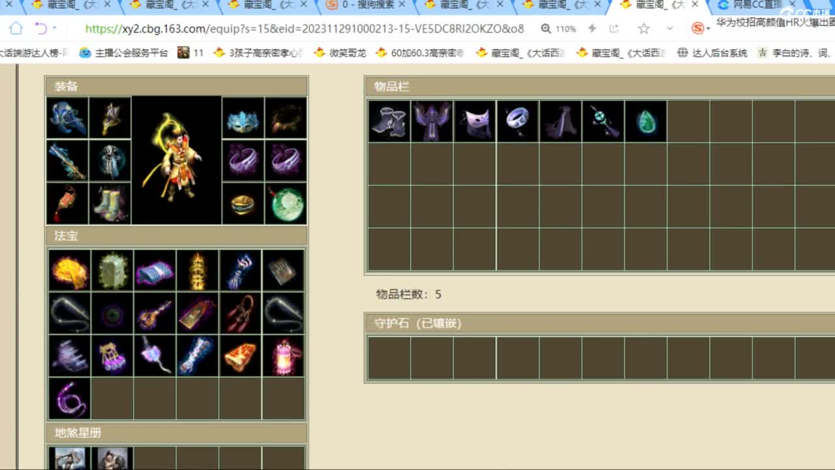
Task: Click the 守护石（已镶嵌）section header
Action: [600, 323]
